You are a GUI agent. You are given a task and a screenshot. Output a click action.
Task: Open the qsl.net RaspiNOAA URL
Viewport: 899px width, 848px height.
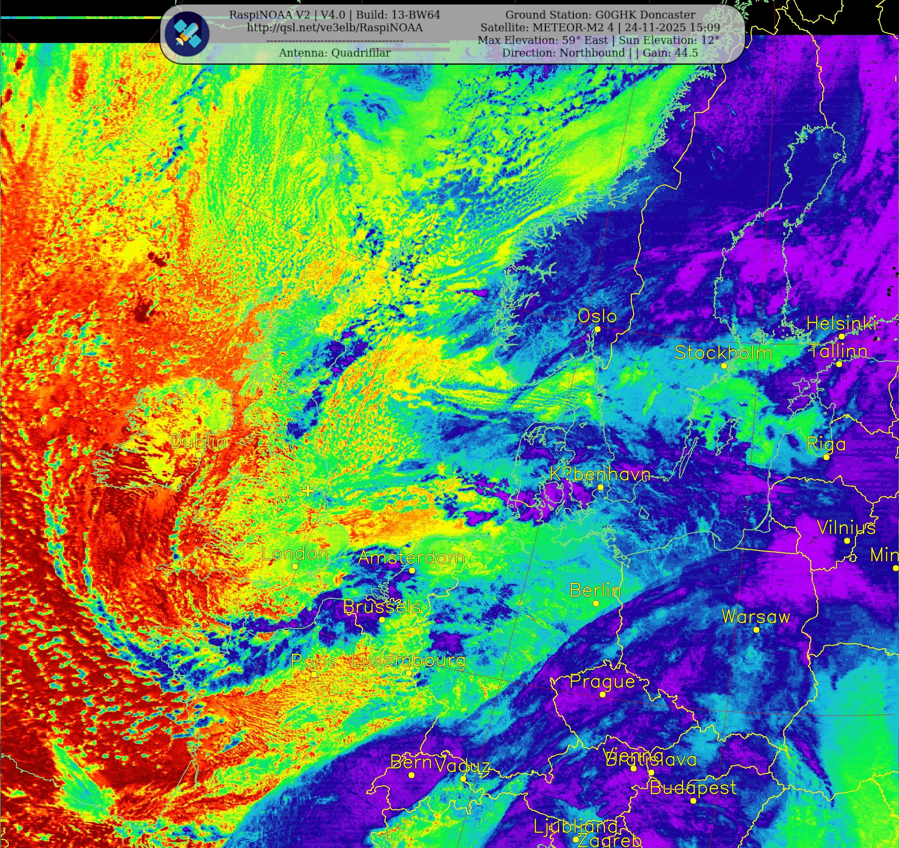pyautogui.click(x=334, y=28)
